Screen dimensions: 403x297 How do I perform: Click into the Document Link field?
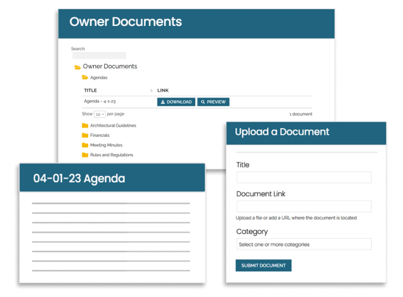coord(303,206)
